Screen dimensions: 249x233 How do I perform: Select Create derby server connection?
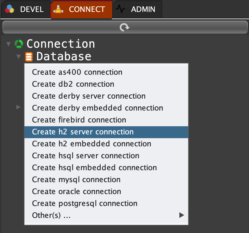[x=89, y=96]
